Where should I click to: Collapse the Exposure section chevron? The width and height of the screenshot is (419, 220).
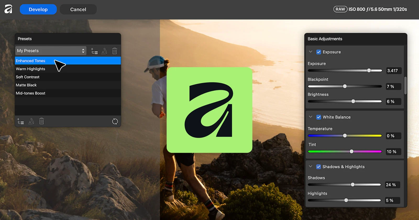point(311,52)
